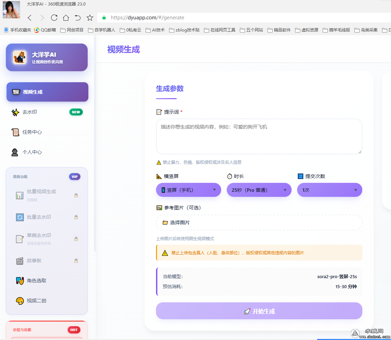This screenshot has height=340, width=391.
Task: Open the AI技术 bookmark folder
Action: [155, 30]
